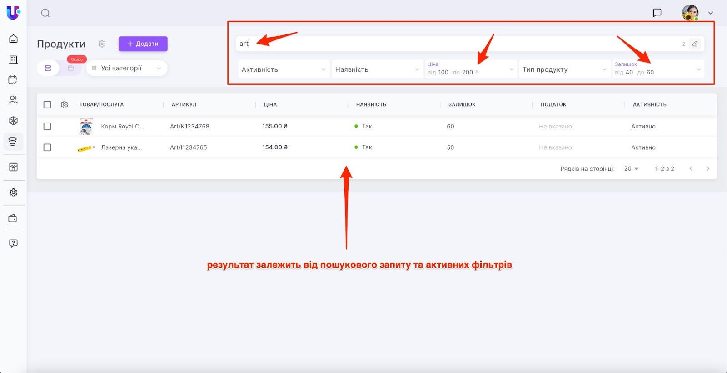The image size is (727, 373).
Task: Click the search field containing art
Action: click(454, 44)
